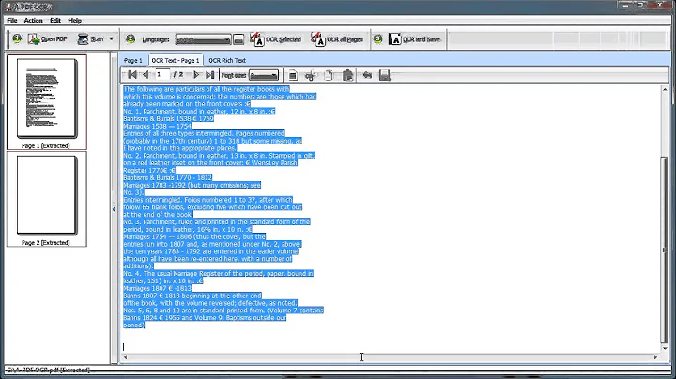Click the undo arrow icon

pyautogui.click(x=367, y=75)
